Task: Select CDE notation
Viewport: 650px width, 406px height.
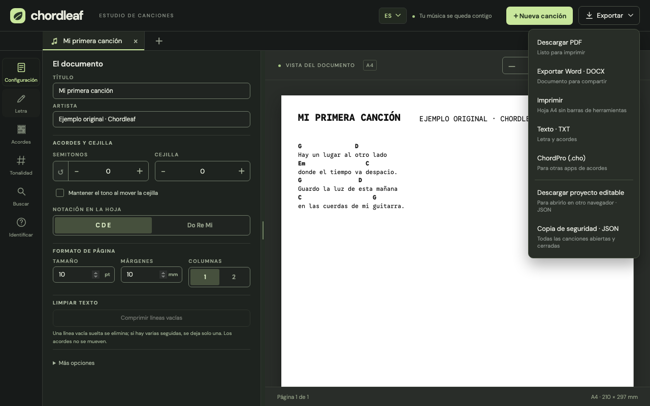Action: (103, 225)
